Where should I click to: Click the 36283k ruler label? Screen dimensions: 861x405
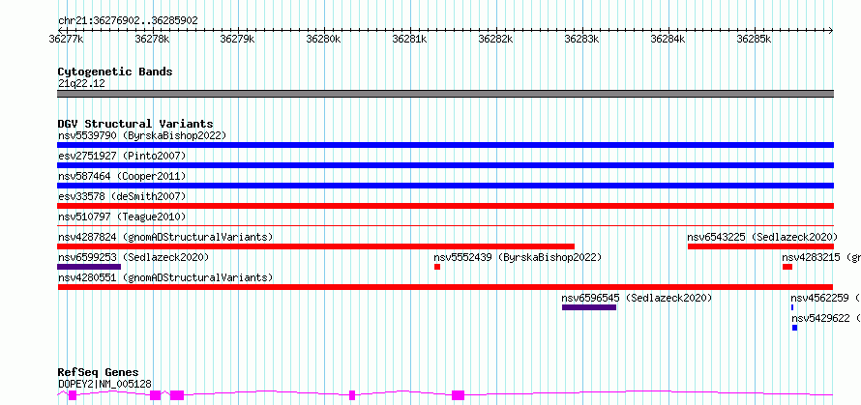coord(581,39)
